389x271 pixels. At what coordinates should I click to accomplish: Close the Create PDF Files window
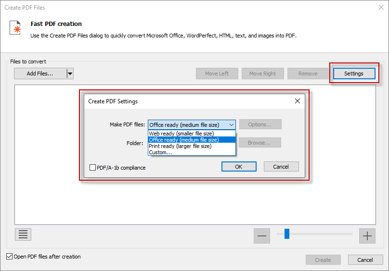(x=379, y=8)
